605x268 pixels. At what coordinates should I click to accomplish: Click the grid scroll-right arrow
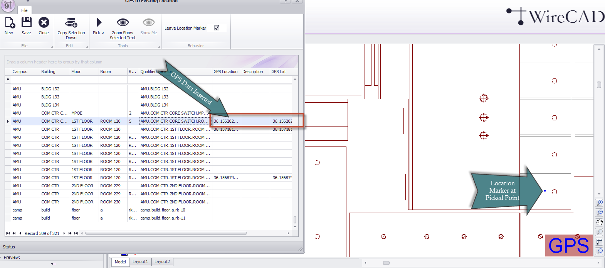pos(288,233)
